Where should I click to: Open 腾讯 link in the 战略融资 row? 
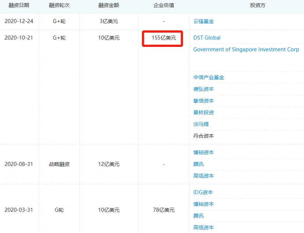pyautogui.click(x=198, y=164)
